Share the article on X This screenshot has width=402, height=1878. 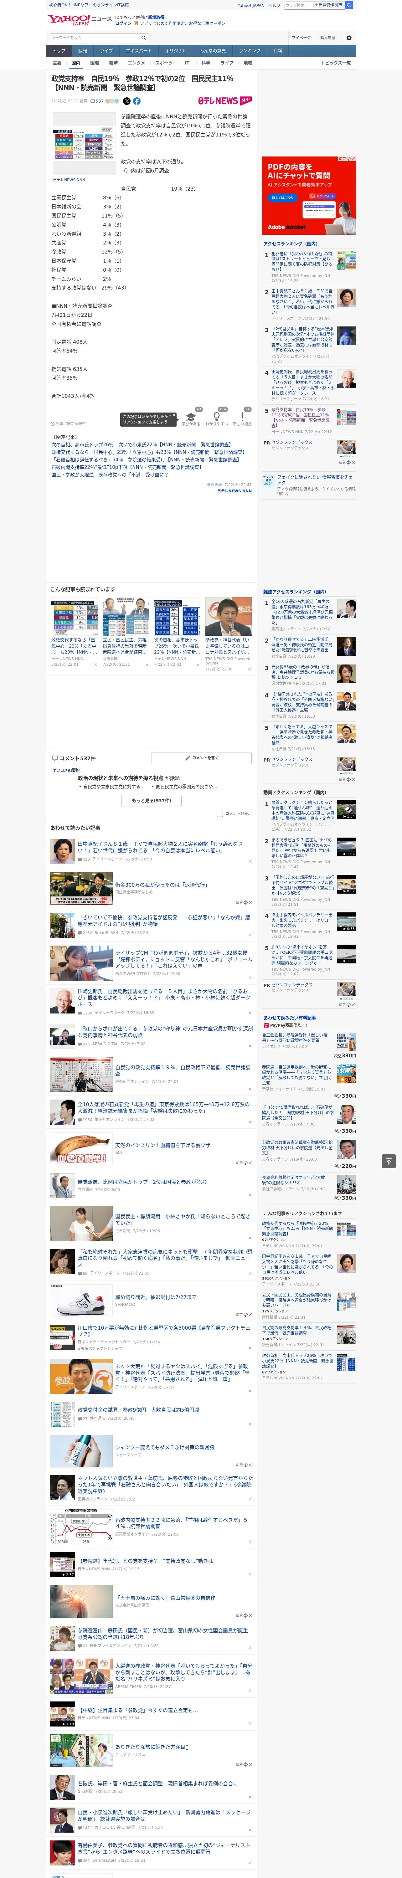coord(126,101)
